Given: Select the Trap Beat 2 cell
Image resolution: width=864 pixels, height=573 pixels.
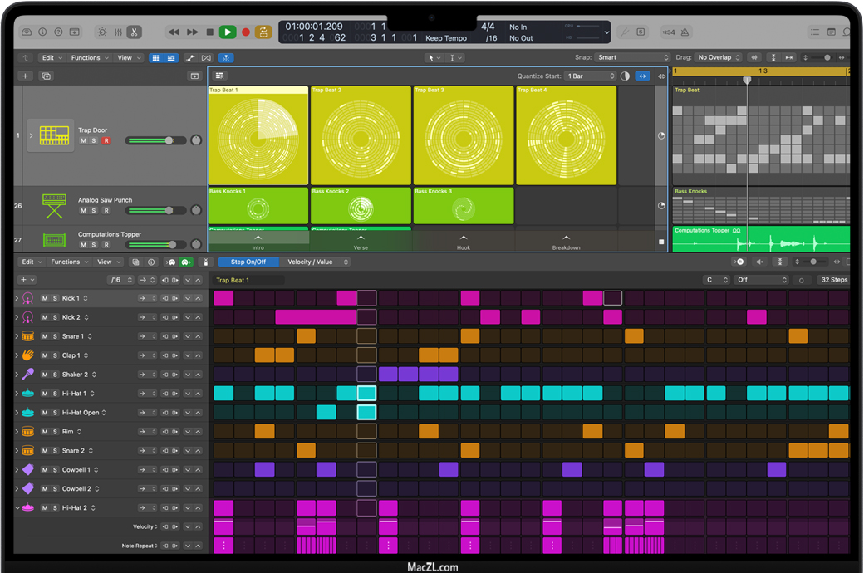Looking at the screenshot, I should [x=361, y=137].
